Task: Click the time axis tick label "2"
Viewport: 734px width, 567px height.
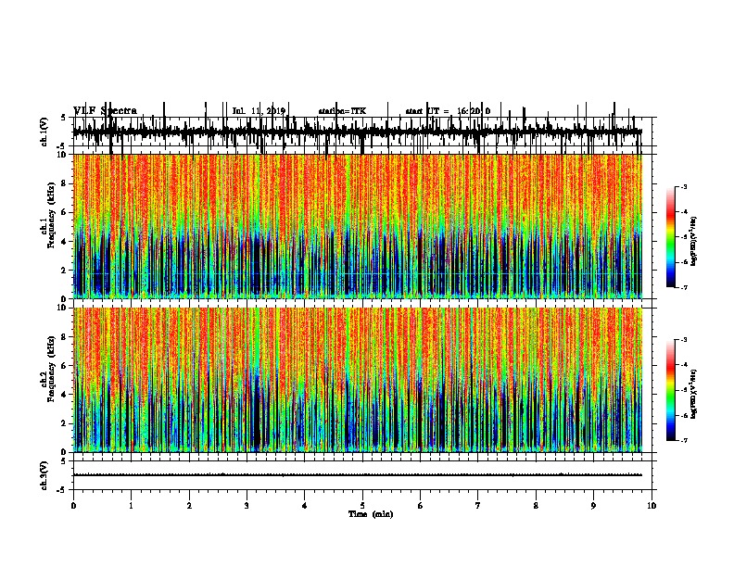Action: (x=189, y=505)
